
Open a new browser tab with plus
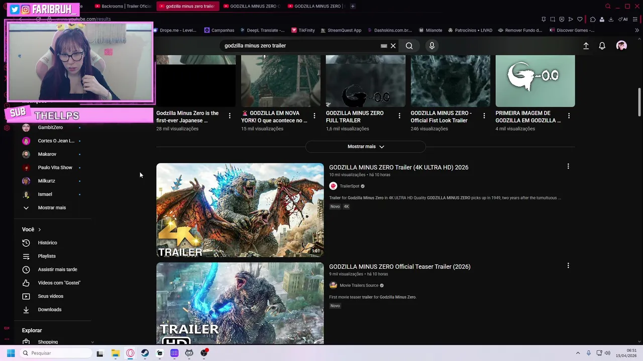click(x=353, y=6)
